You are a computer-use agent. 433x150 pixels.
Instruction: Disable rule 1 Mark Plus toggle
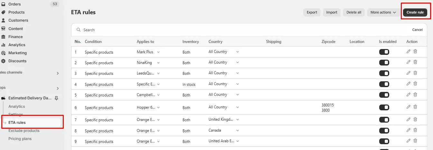point(384,52)
